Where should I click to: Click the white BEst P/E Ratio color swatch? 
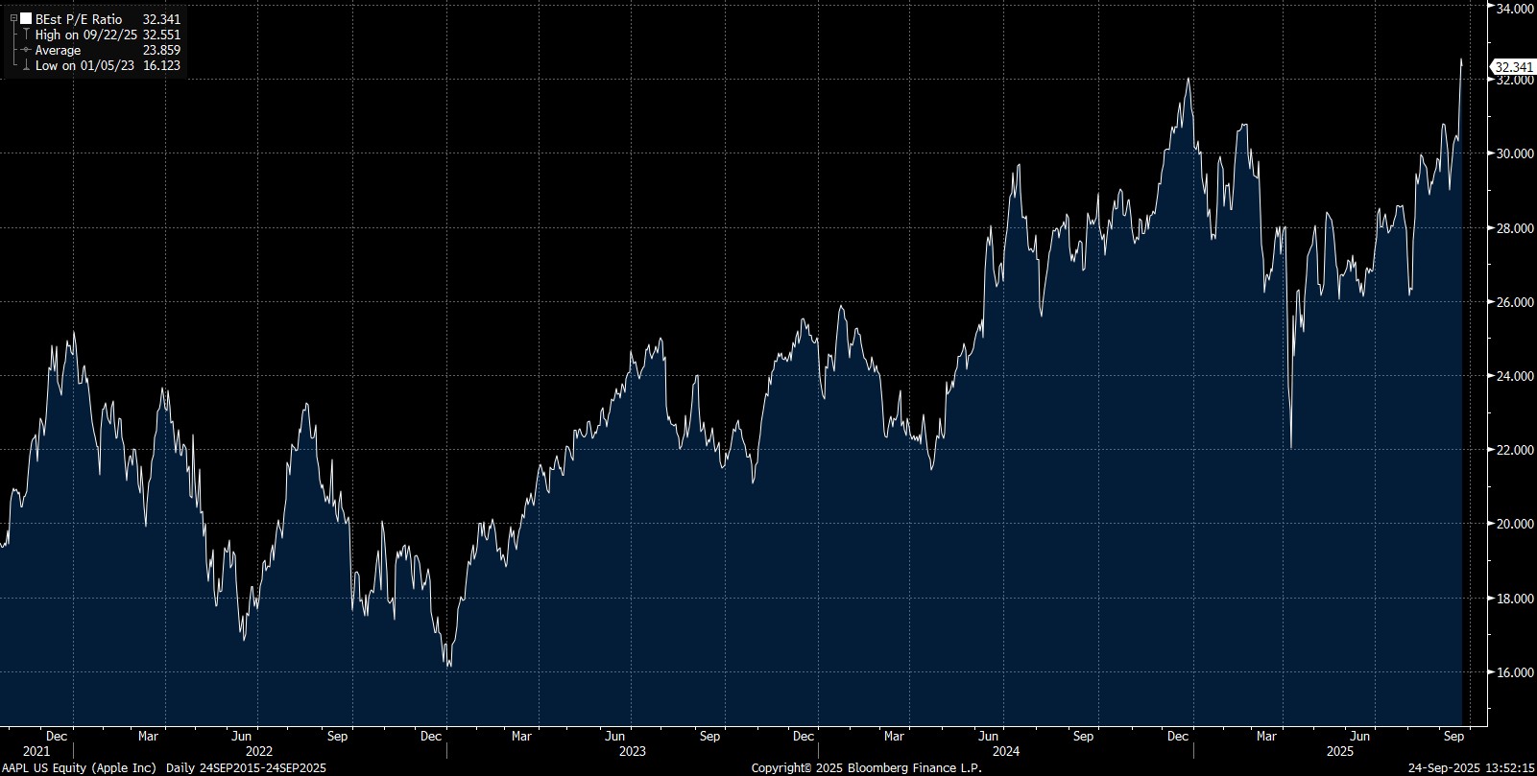click(26, 19)
